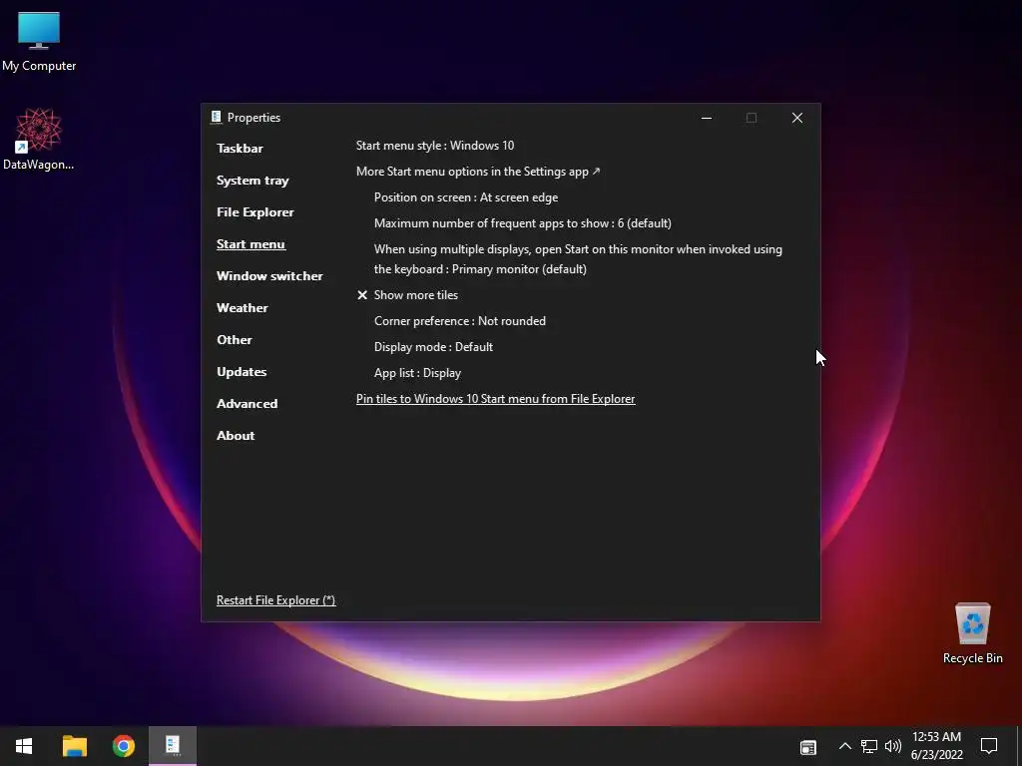Go to the Weather section

242,308
